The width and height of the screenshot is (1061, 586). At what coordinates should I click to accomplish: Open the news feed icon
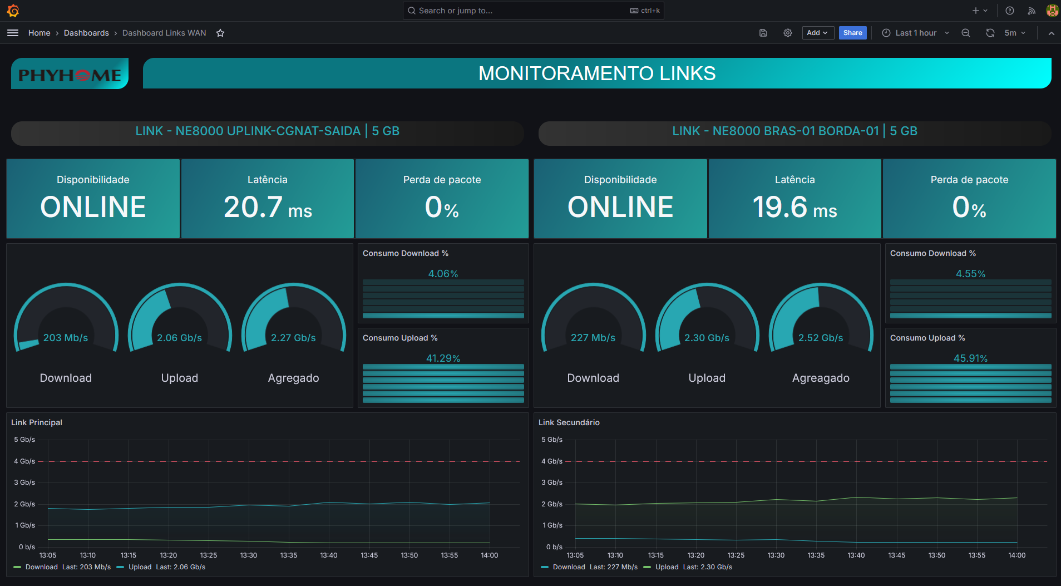tap(1032, 11)
